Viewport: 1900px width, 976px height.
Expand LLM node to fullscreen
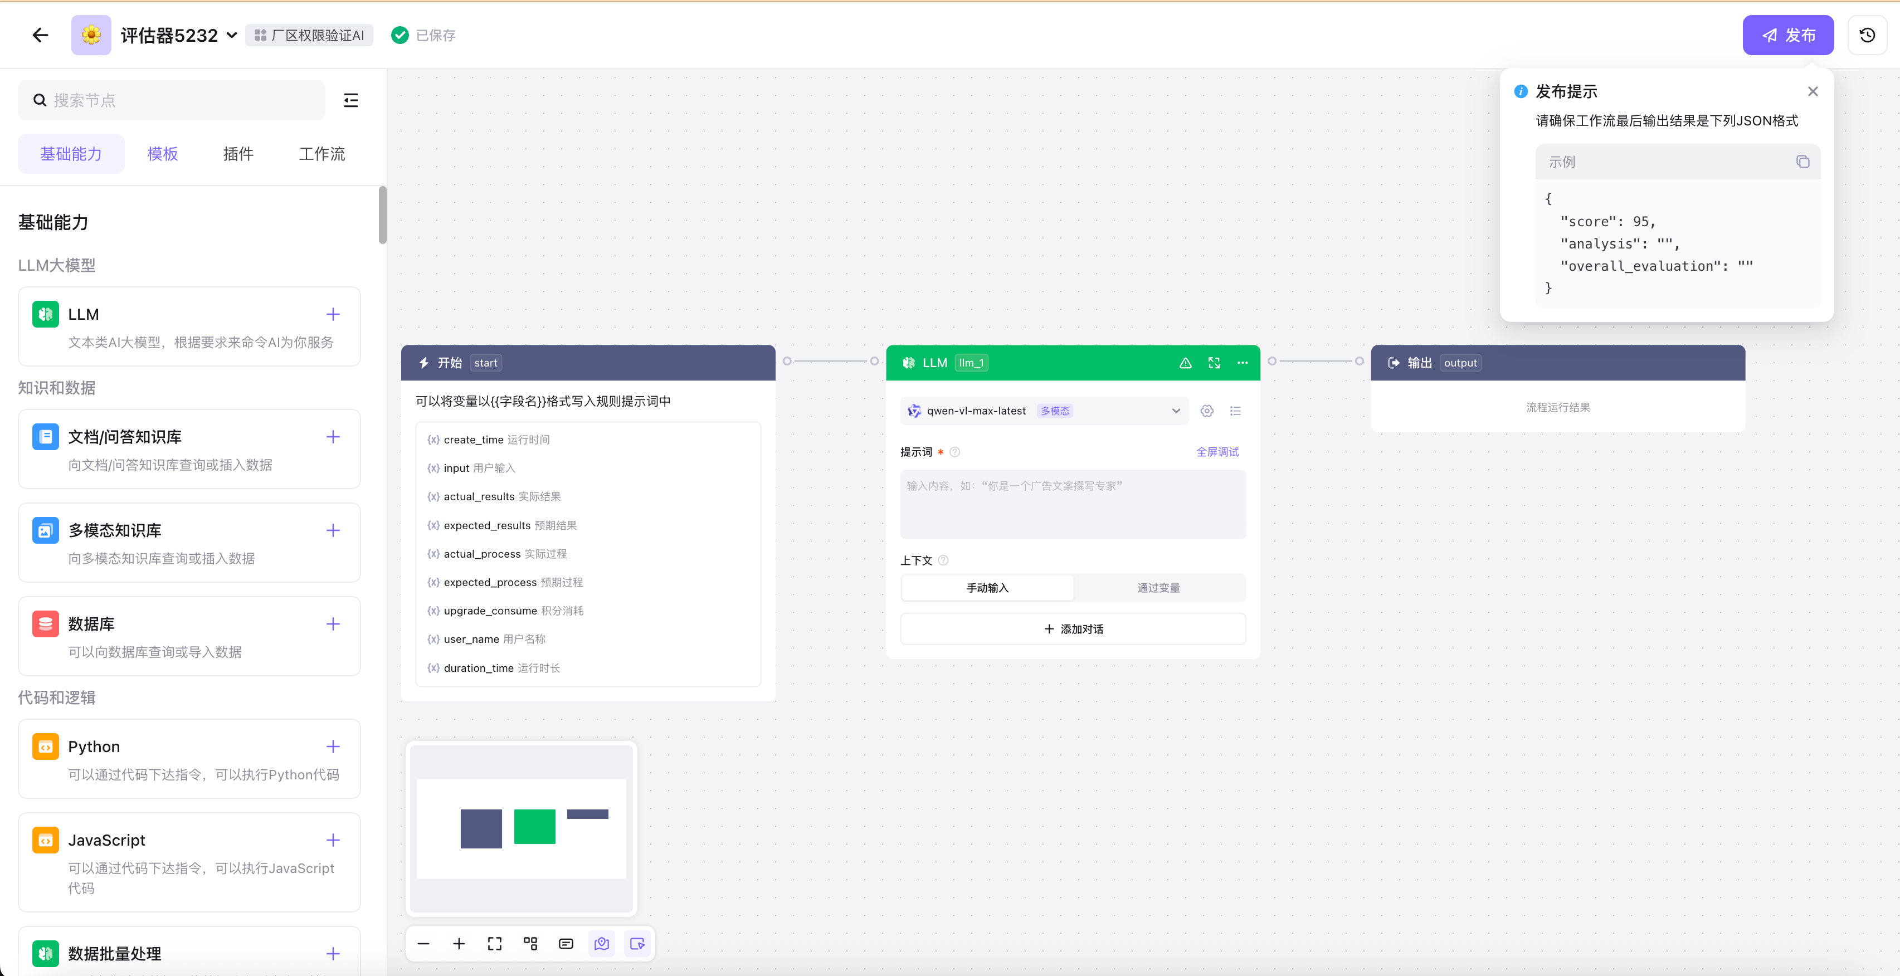(x=1214, y=363)
